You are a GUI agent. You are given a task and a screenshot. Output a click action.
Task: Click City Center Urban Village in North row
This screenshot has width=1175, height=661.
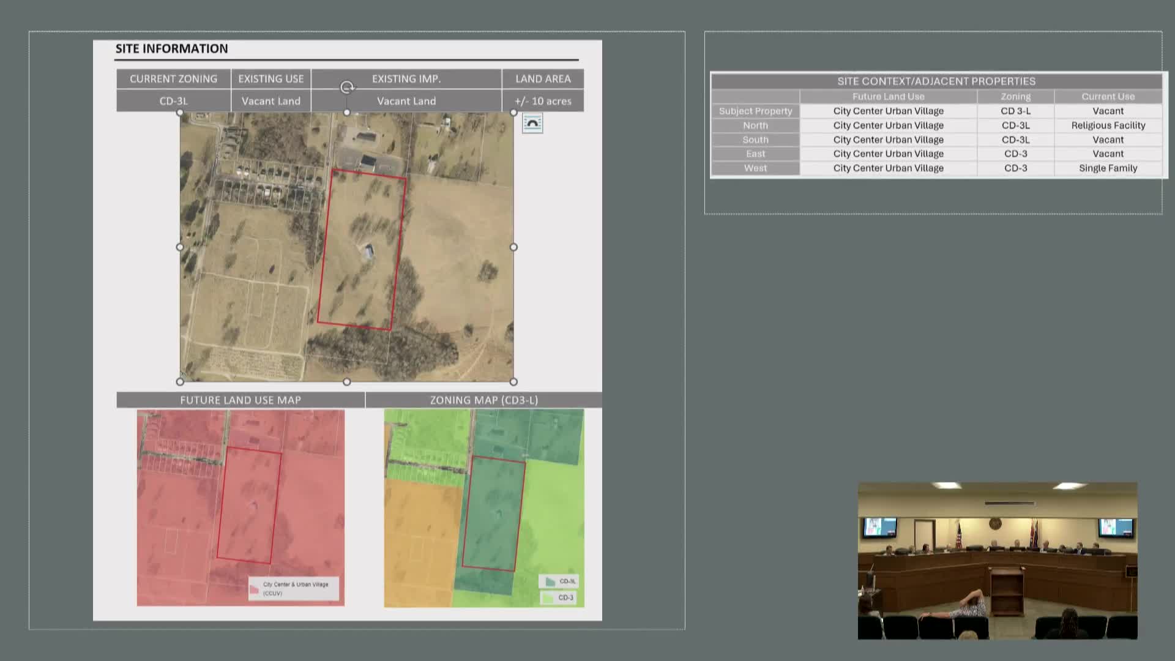coord(889,125)
